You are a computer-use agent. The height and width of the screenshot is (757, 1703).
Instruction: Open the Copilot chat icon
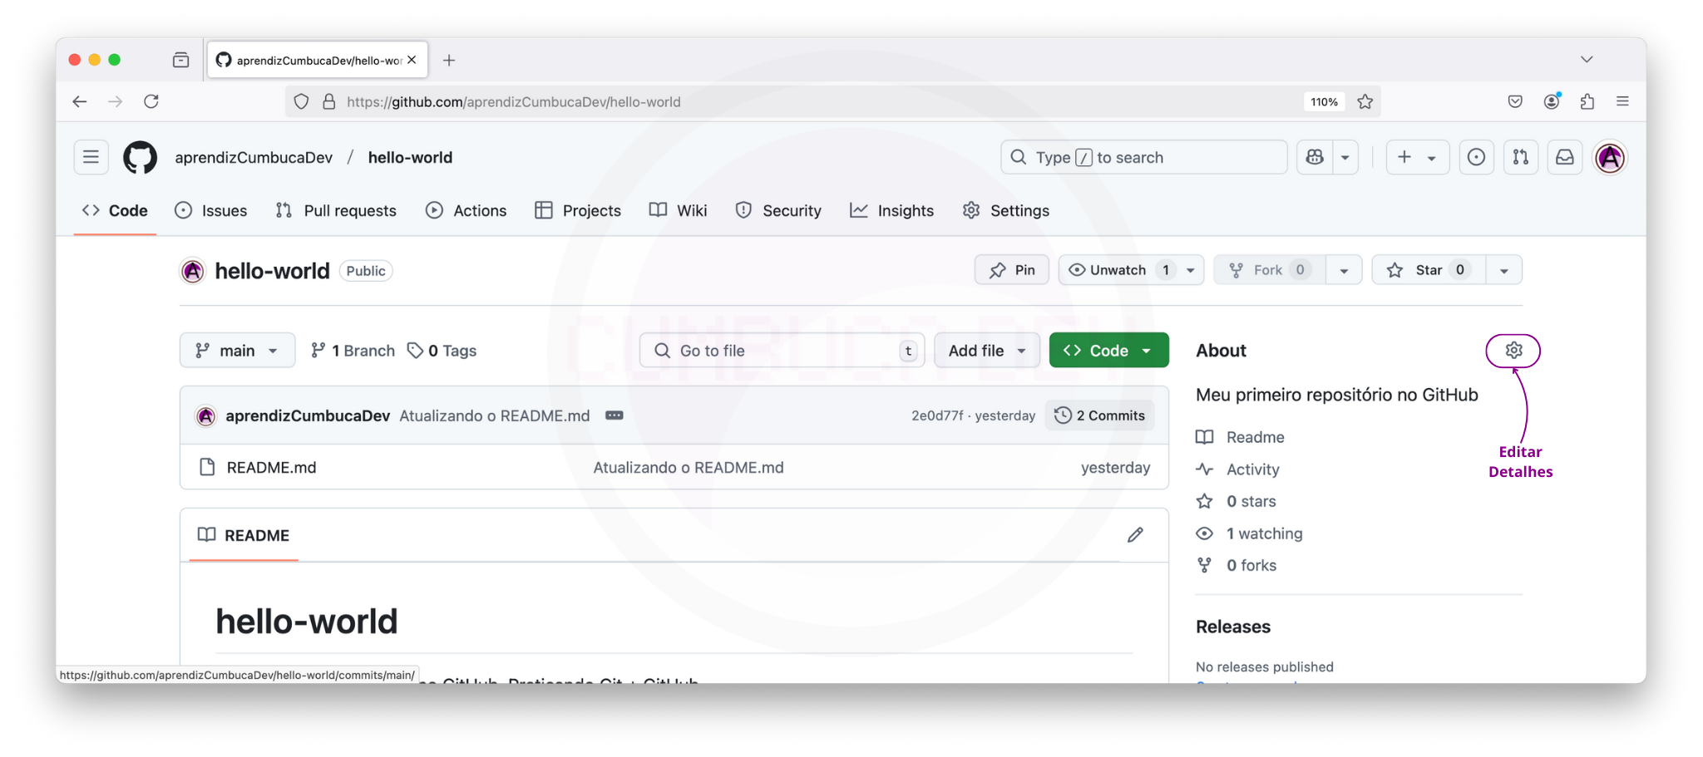coord(1315,158)
